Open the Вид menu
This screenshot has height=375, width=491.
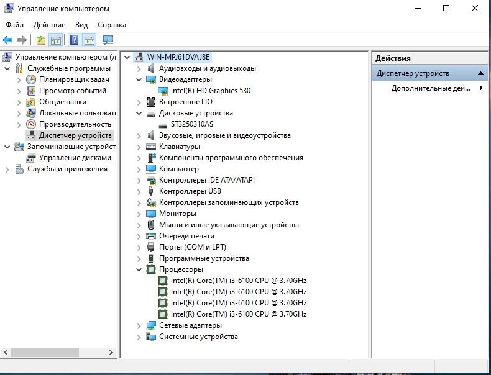coord(81,25)
